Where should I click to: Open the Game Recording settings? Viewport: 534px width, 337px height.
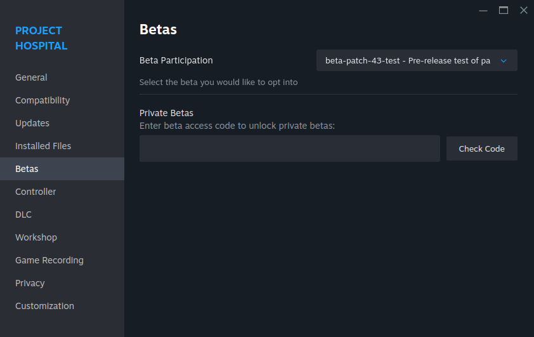tap(49, 260)
